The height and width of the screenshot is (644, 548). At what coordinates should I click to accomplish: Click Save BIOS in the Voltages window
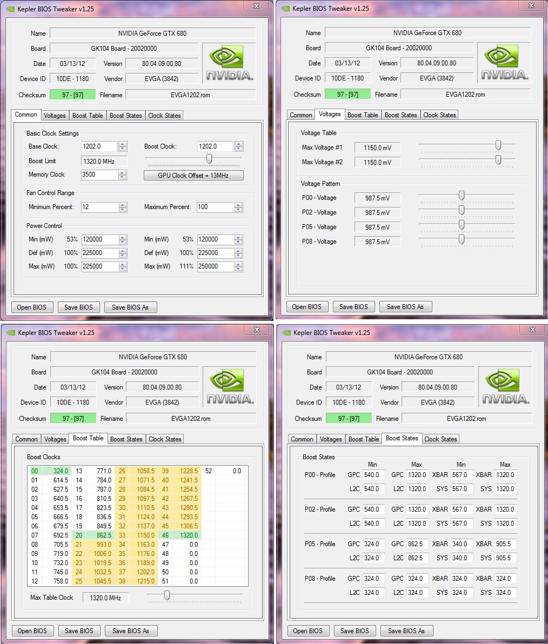pos(353,306)
